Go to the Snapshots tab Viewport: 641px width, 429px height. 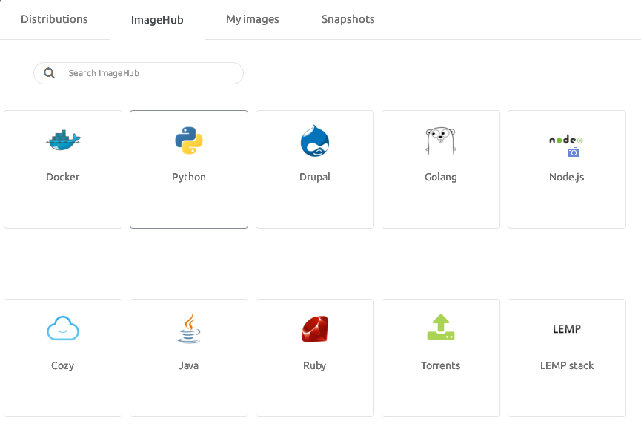[348, 19]
